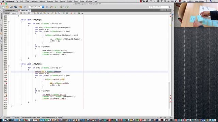This screenshot has width=218, height=122.
Task: Close the Library.java tab
Action: coord(30,11)
